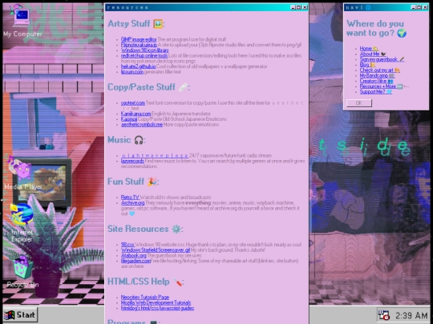
Task: Click the Start button on the taskbar
Action: coord(20,315)
